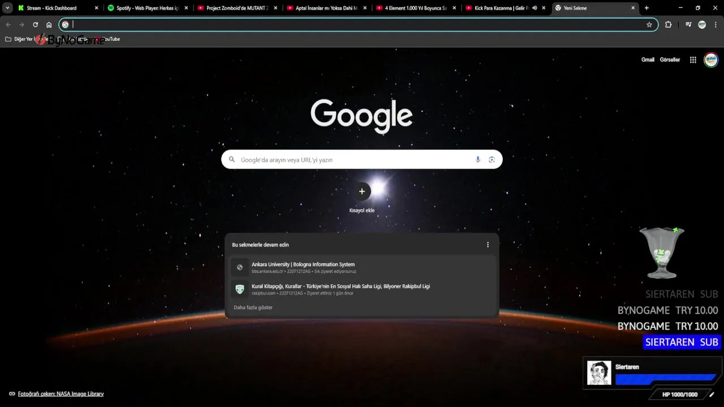The image size is (724, 407).
Task: Switch to 4 Element 1.000 Yıl Boyunca tab
Action: pyautogui.click(x=416, y=8)
